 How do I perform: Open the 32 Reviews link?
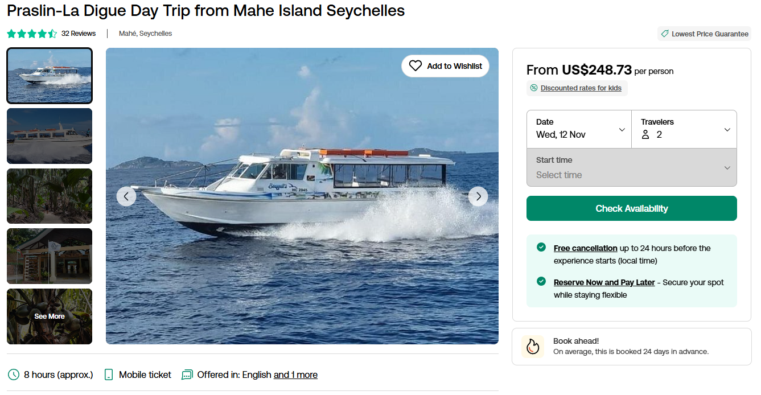[x=79, y=34]
